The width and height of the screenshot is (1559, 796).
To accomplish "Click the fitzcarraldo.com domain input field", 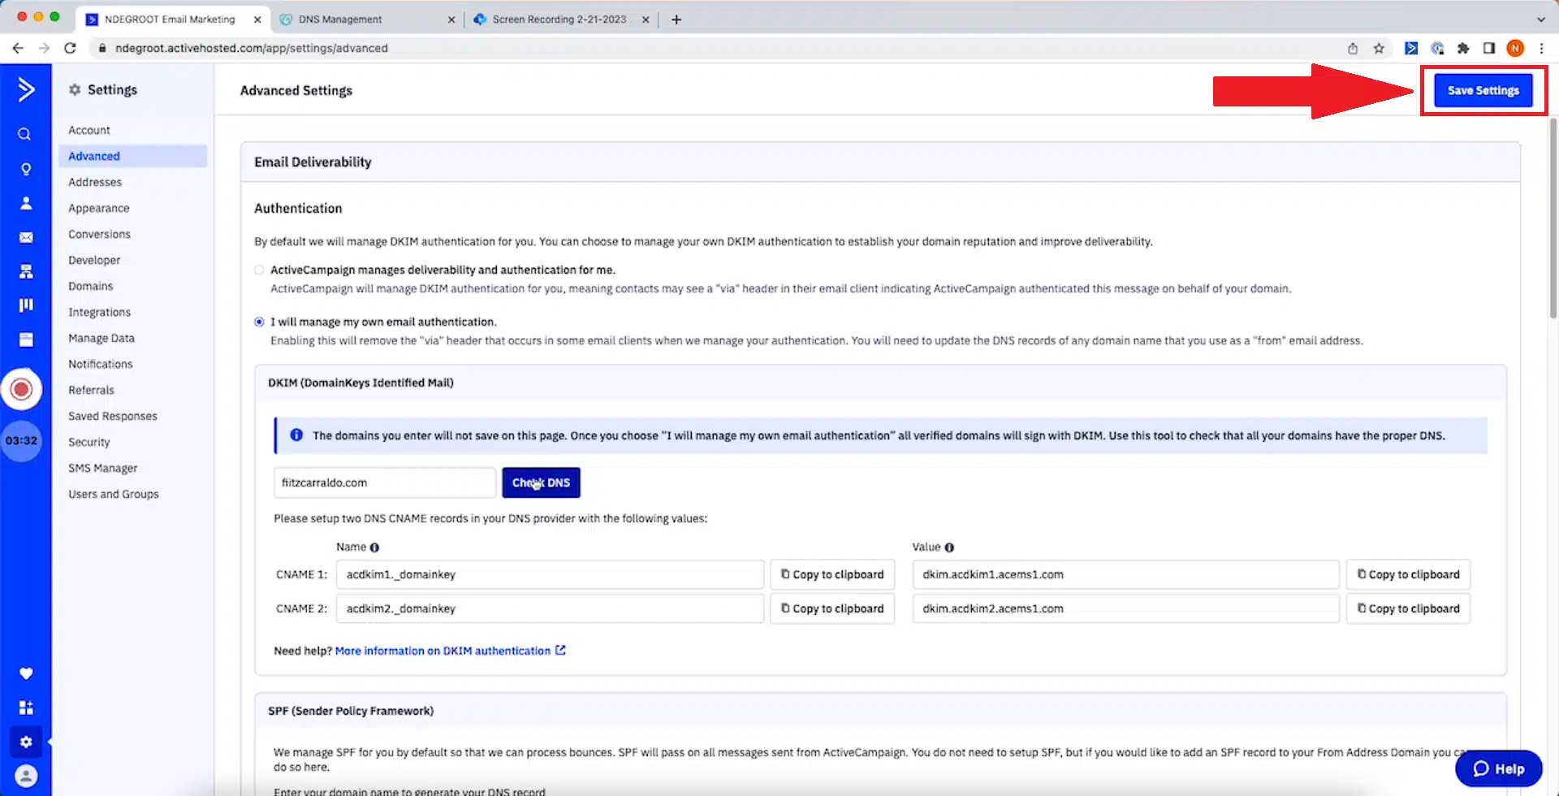I will 384,482.
